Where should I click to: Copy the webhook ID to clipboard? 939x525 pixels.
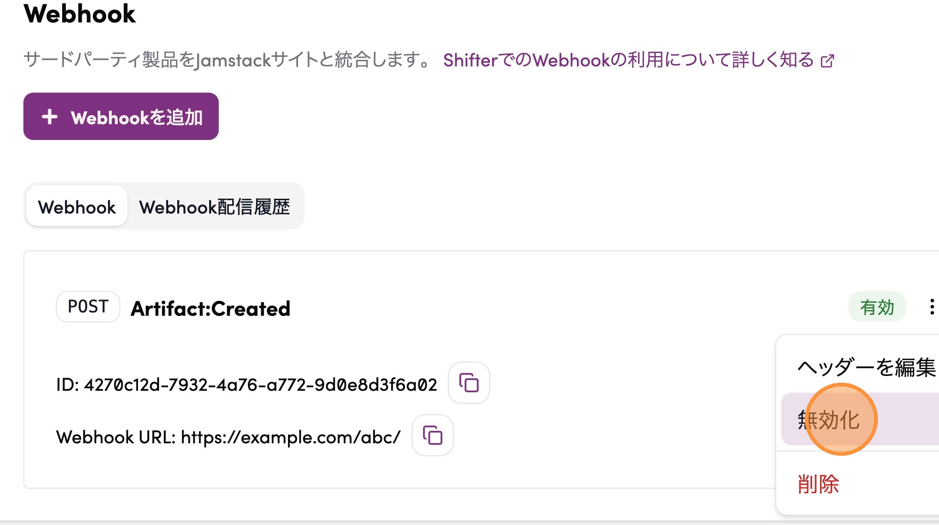pyautogui.click(x=469, y=383)
